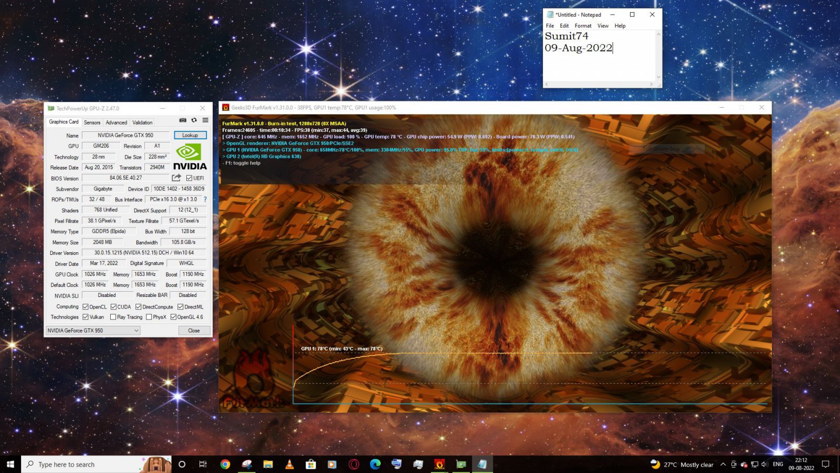Open the Advanced tab in GPU-Z
The width and height of the screenshot is (840, 473).
(x=116, y=122)
